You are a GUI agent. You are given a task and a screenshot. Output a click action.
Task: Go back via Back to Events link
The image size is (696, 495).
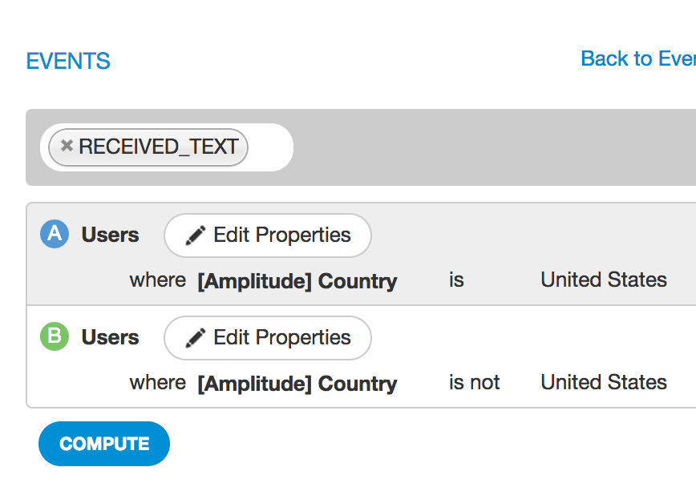coord(637,58)
